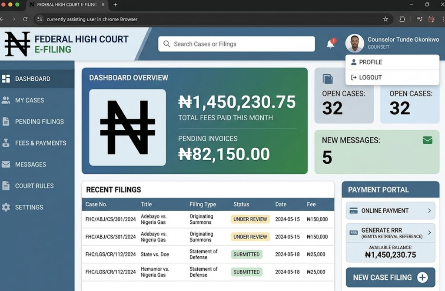Screen dimensions: 445x291
Task: Click the Generate RRR button
Action: click(x=391, y=233)
